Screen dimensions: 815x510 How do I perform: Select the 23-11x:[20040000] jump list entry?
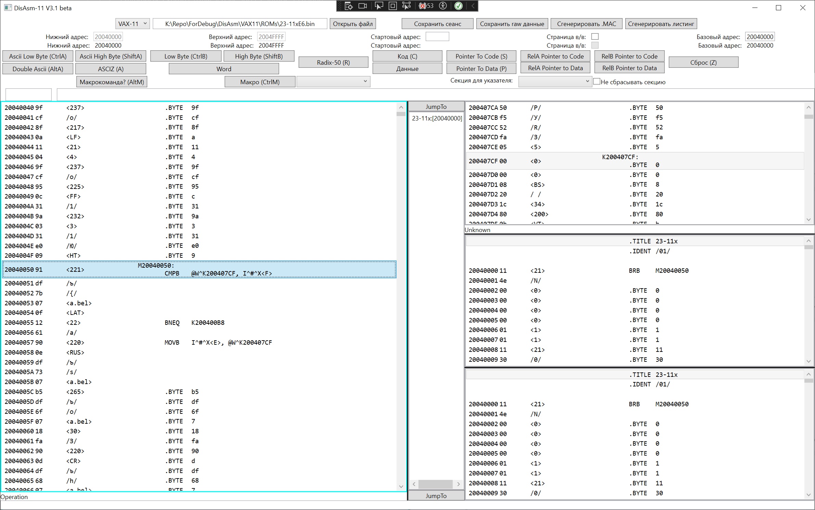tap(437, 118)
